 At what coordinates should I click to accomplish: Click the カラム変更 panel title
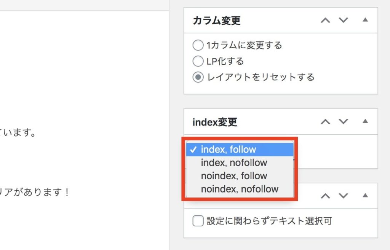point(217,21)
